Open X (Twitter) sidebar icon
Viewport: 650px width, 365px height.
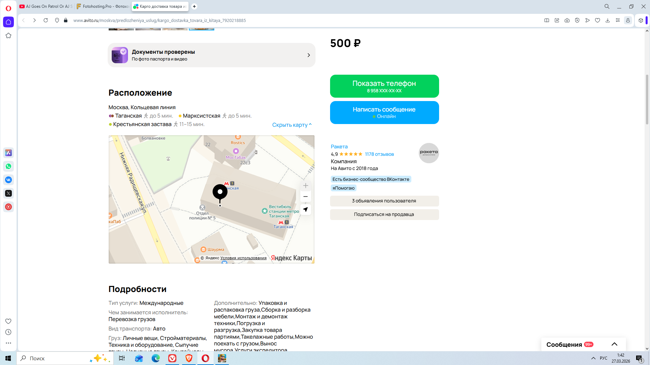click(8, 193)
